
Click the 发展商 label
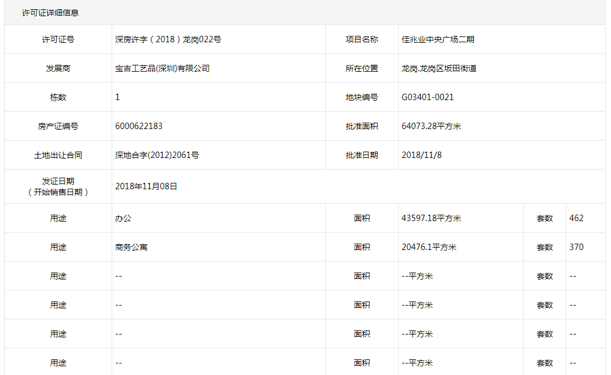pyautogui.click(x=58, y=68)
